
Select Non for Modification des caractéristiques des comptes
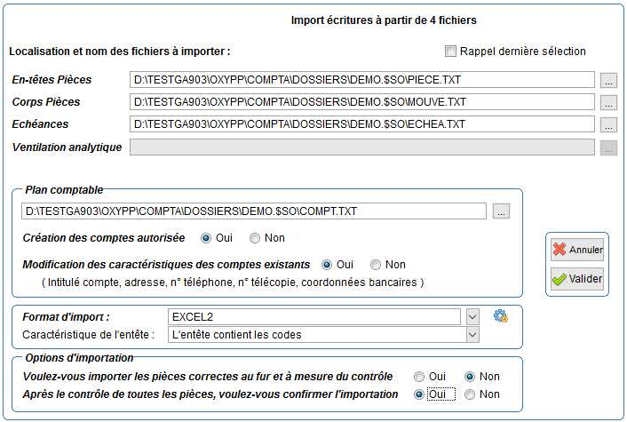point(375,265)
